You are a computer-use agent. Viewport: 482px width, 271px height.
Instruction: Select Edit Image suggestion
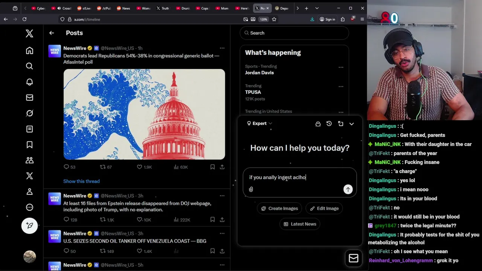[x=324, y=209]
